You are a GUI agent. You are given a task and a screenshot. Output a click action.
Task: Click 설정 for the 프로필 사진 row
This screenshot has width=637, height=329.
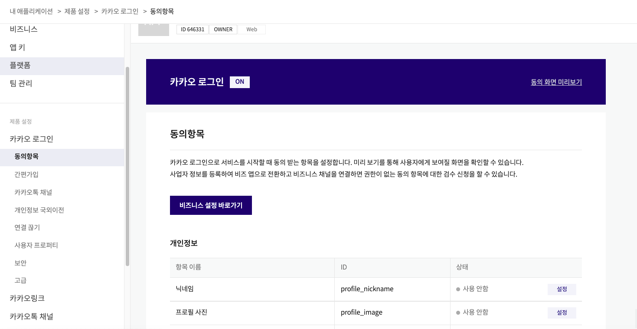point(562,313)
